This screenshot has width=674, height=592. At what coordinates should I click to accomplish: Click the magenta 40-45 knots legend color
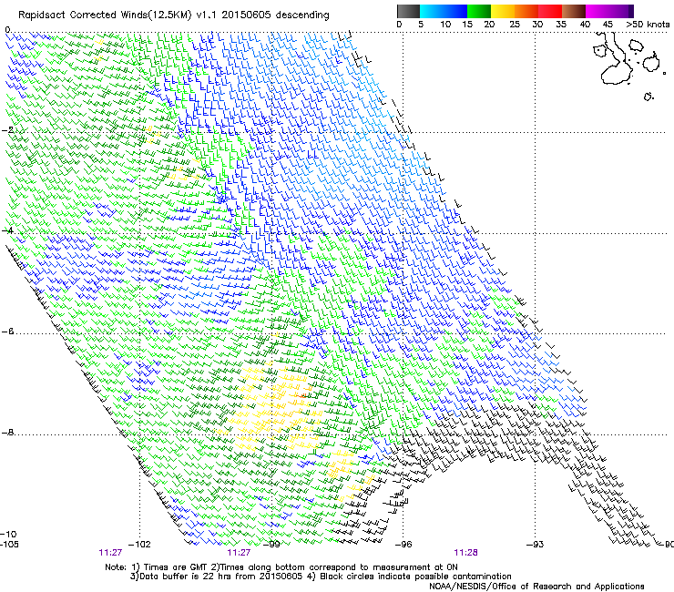pos(597,11)
